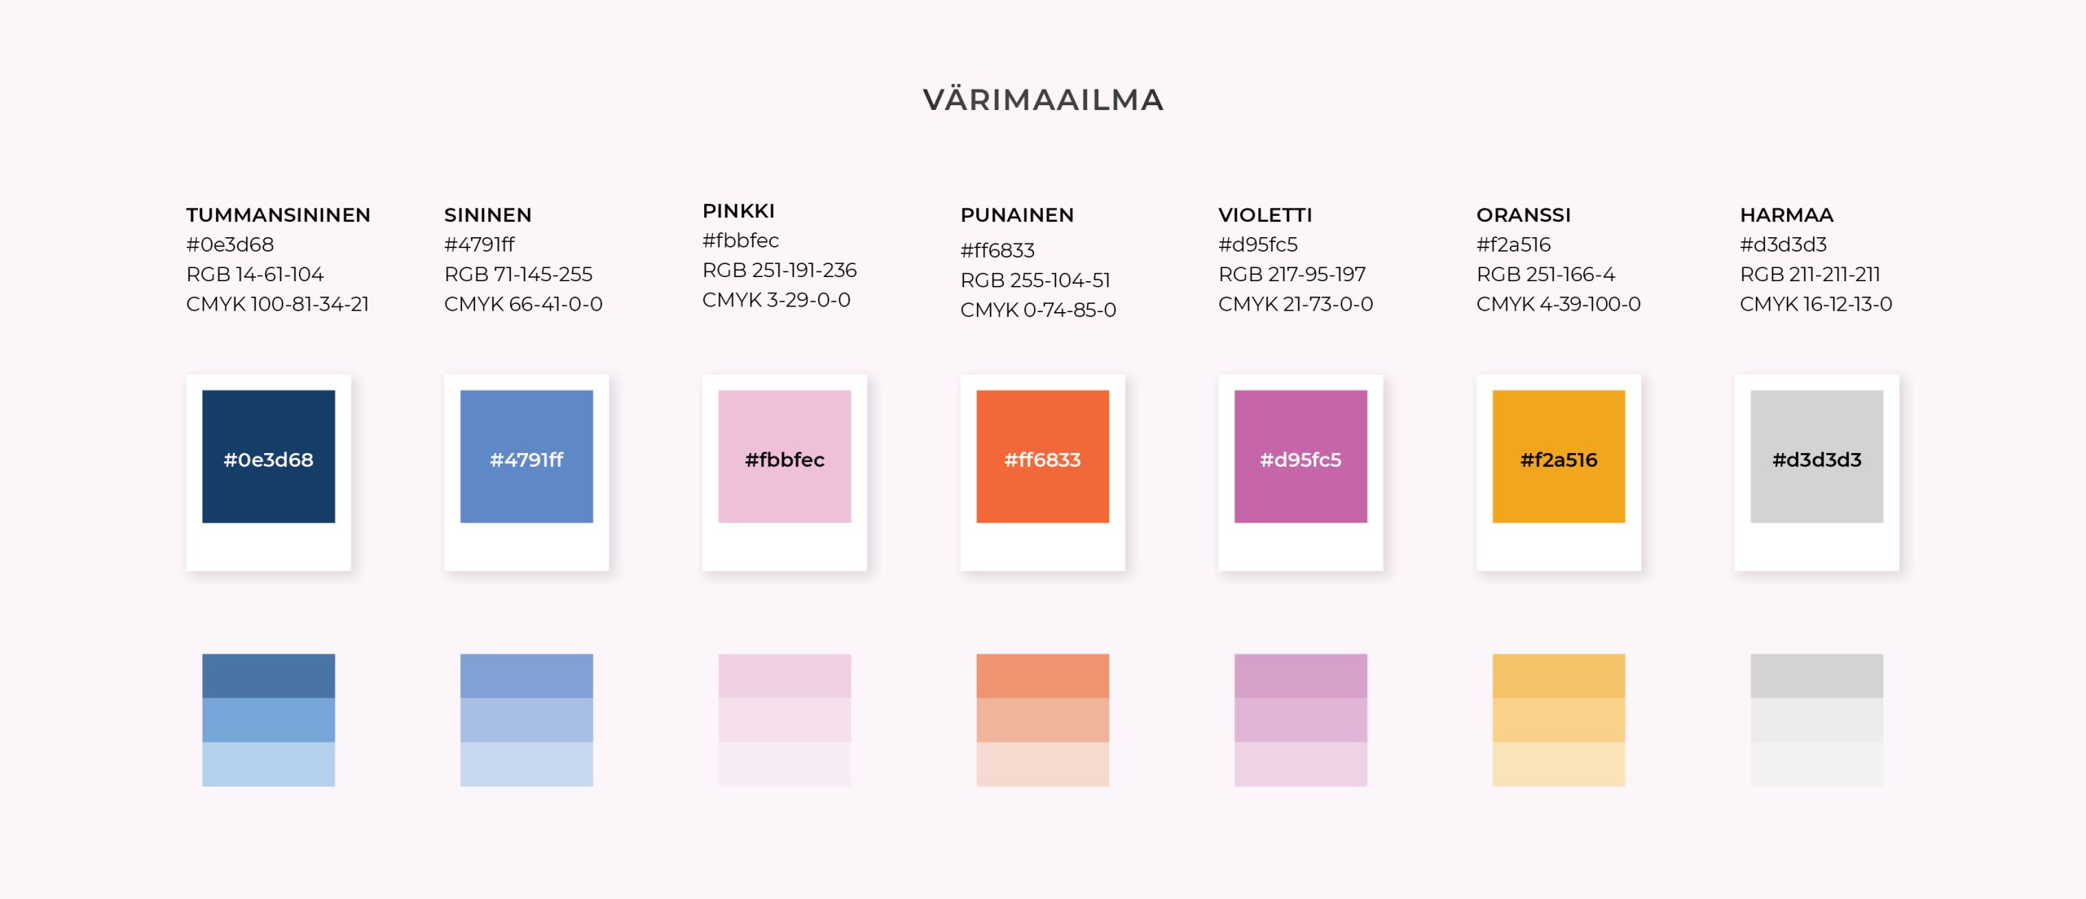Select the PUNAINEN color name label
Screen dimensions: 2086x899
[1017, 215]
